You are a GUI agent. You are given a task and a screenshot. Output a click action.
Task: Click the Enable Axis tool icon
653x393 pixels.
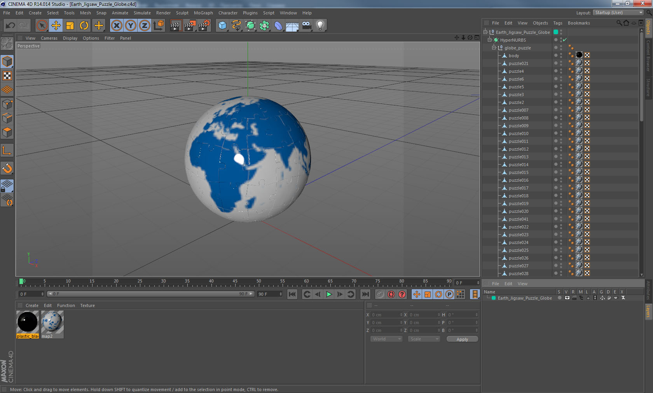click(7, 151)
